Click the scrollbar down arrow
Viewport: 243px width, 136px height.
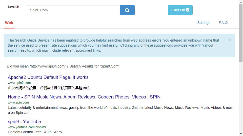tap(241, 134)
